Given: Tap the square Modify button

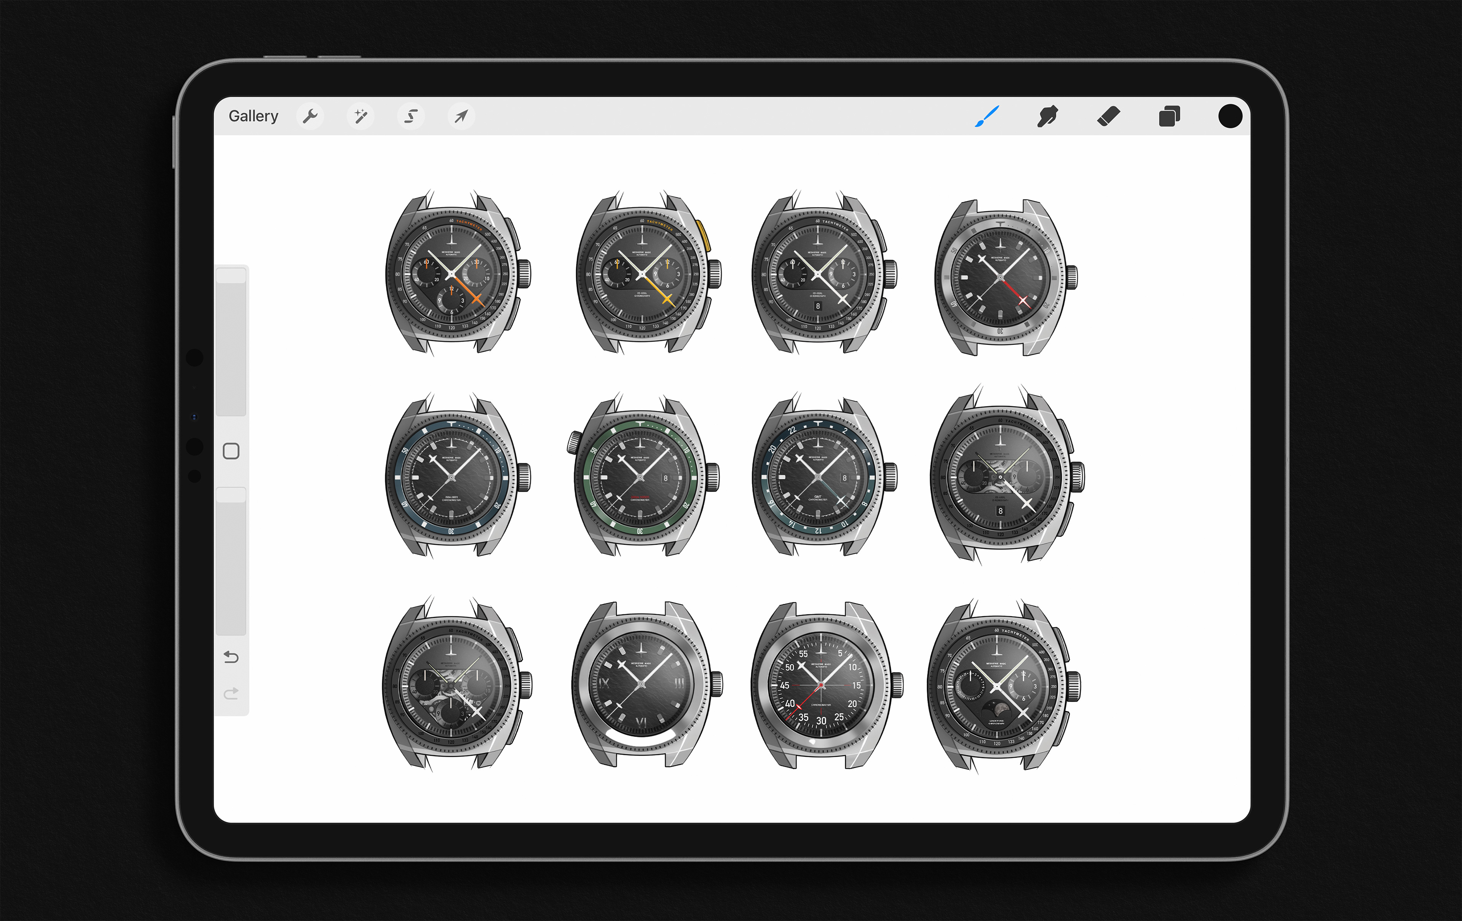Looking at the screenshot, I should point(231,451).
